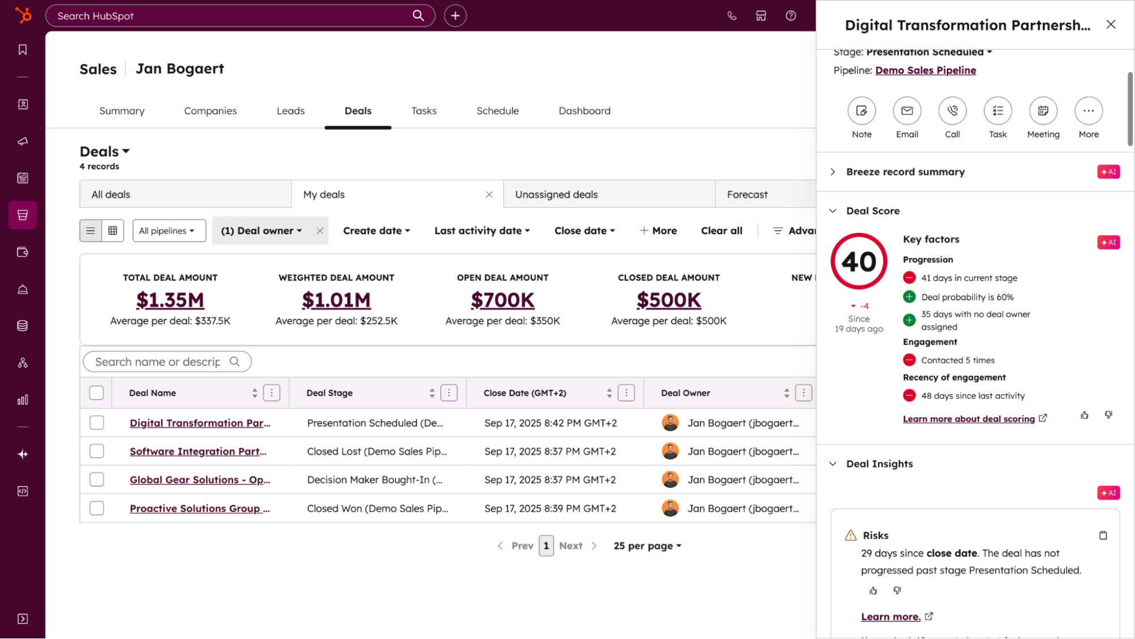
Task: Collapse the Deal Insights section
Action: 833,464
